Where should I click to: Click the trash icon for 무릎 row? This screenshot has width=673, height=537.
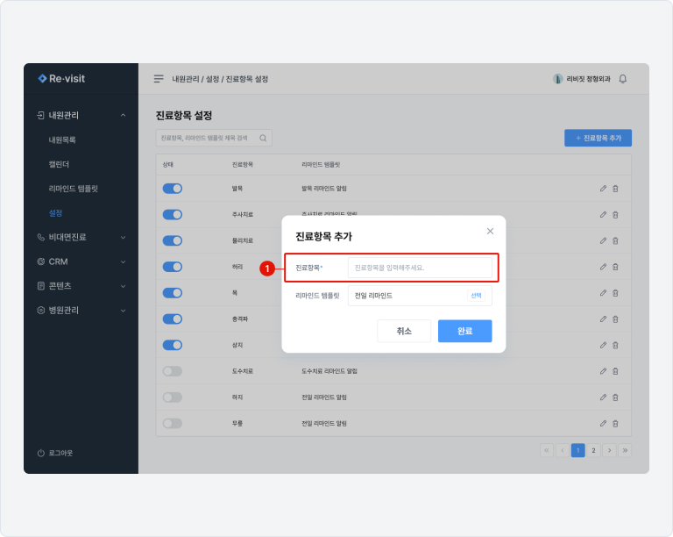click(615, 424)
